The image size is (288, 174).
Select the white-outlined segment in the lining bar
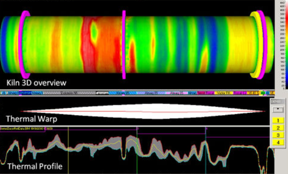[102, 93]
